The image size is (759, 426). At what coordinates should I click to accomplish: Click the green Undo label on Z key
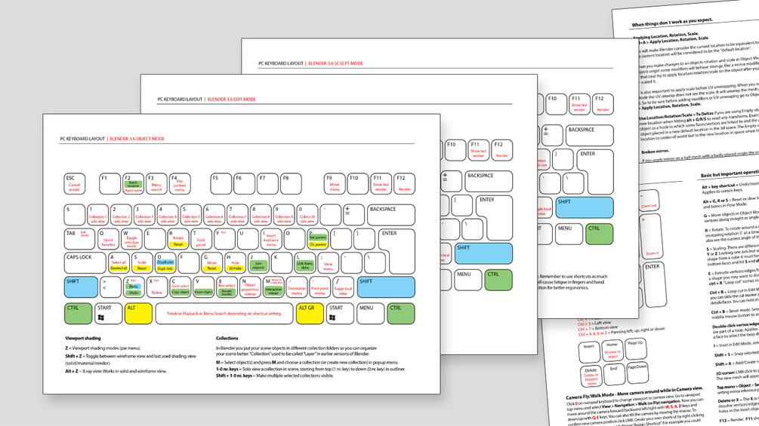[x=134, y=293]
